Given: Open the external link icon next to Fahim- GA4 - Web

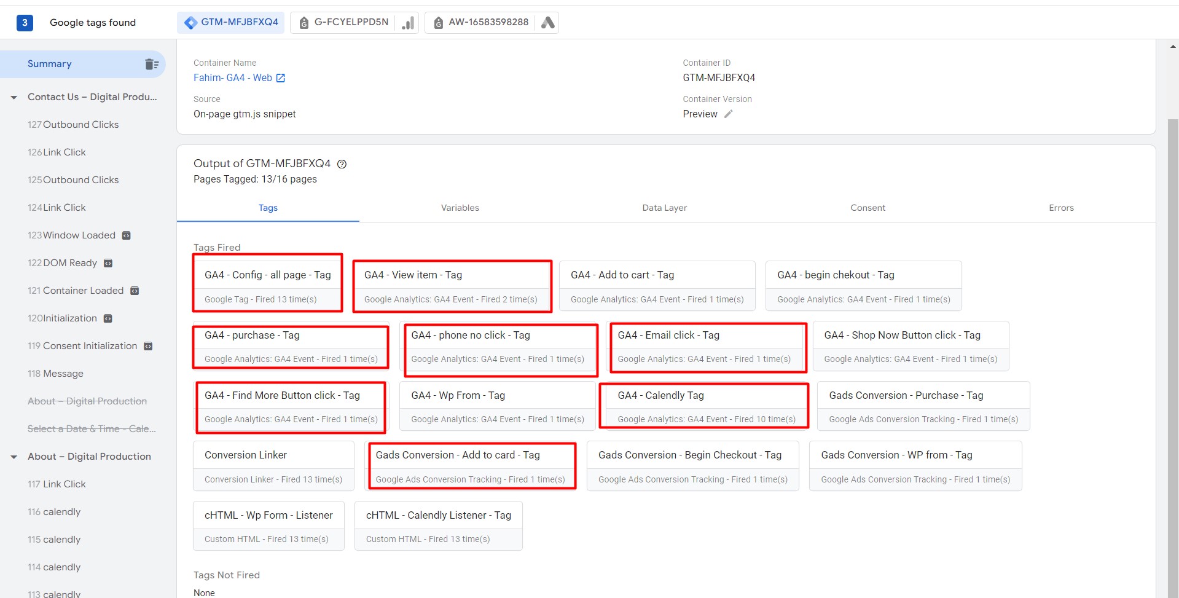Looking at the screenshot, I should point(281,78).
